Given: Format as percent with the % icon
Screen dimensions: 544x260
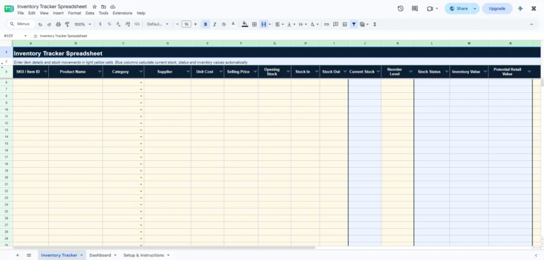Looking at the screenshot, I should tap(109, 24).
